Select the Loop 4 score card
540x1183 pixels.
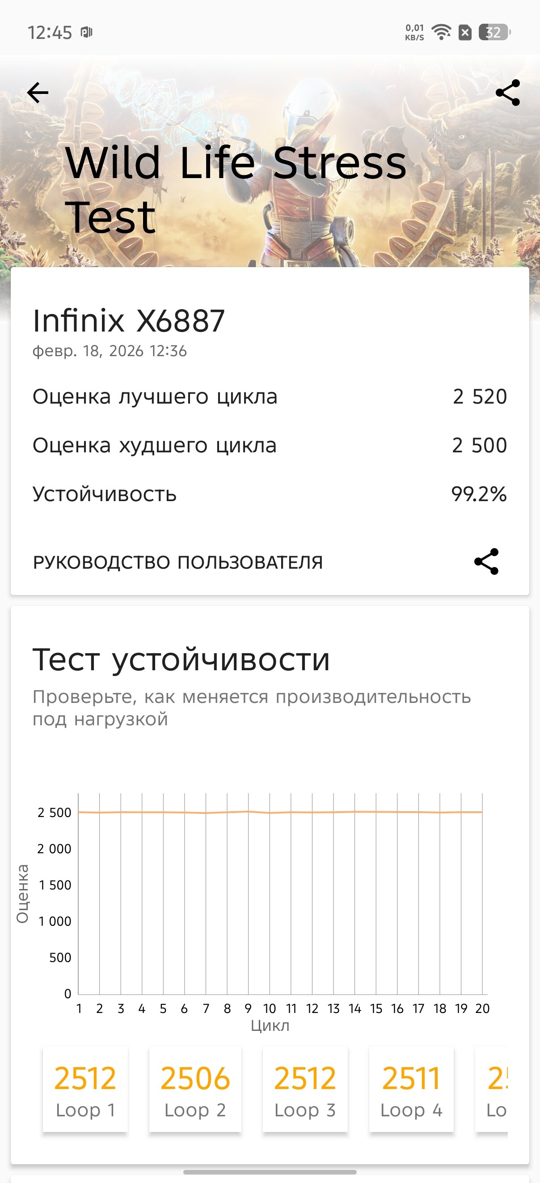click(x=411, y=1089)
